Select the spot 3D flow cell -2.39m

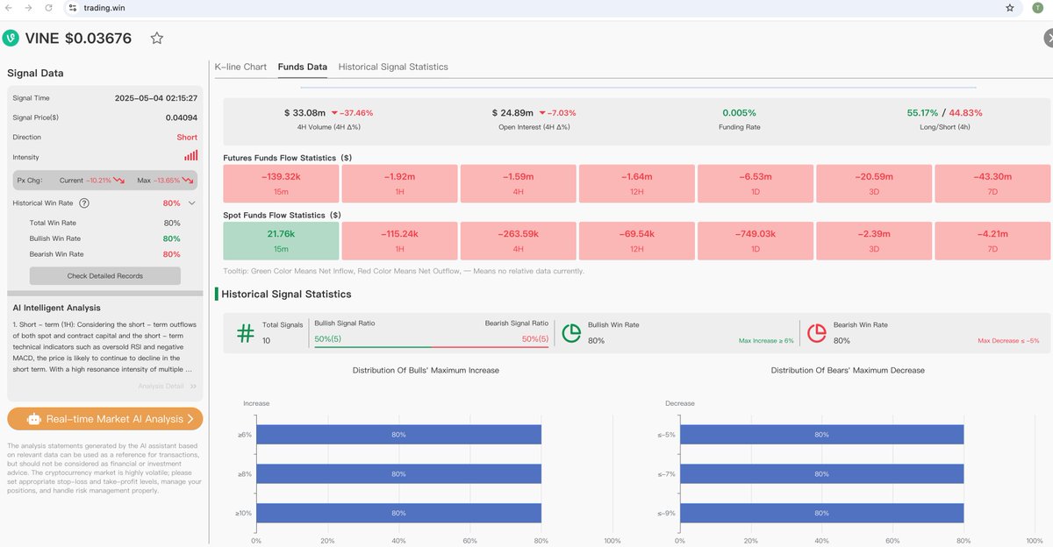click(874, 240)
